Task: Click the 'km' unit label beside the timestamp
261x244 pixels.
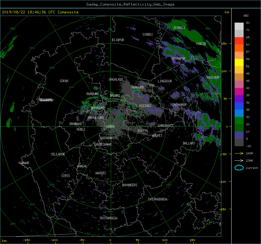Action: [x=227, y=12]
